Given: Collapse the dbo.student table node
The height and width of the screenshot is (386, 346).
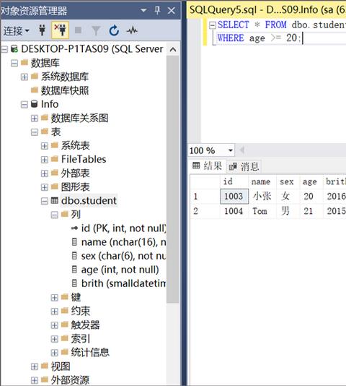Looking at the screenshot, I should [45, 201].
